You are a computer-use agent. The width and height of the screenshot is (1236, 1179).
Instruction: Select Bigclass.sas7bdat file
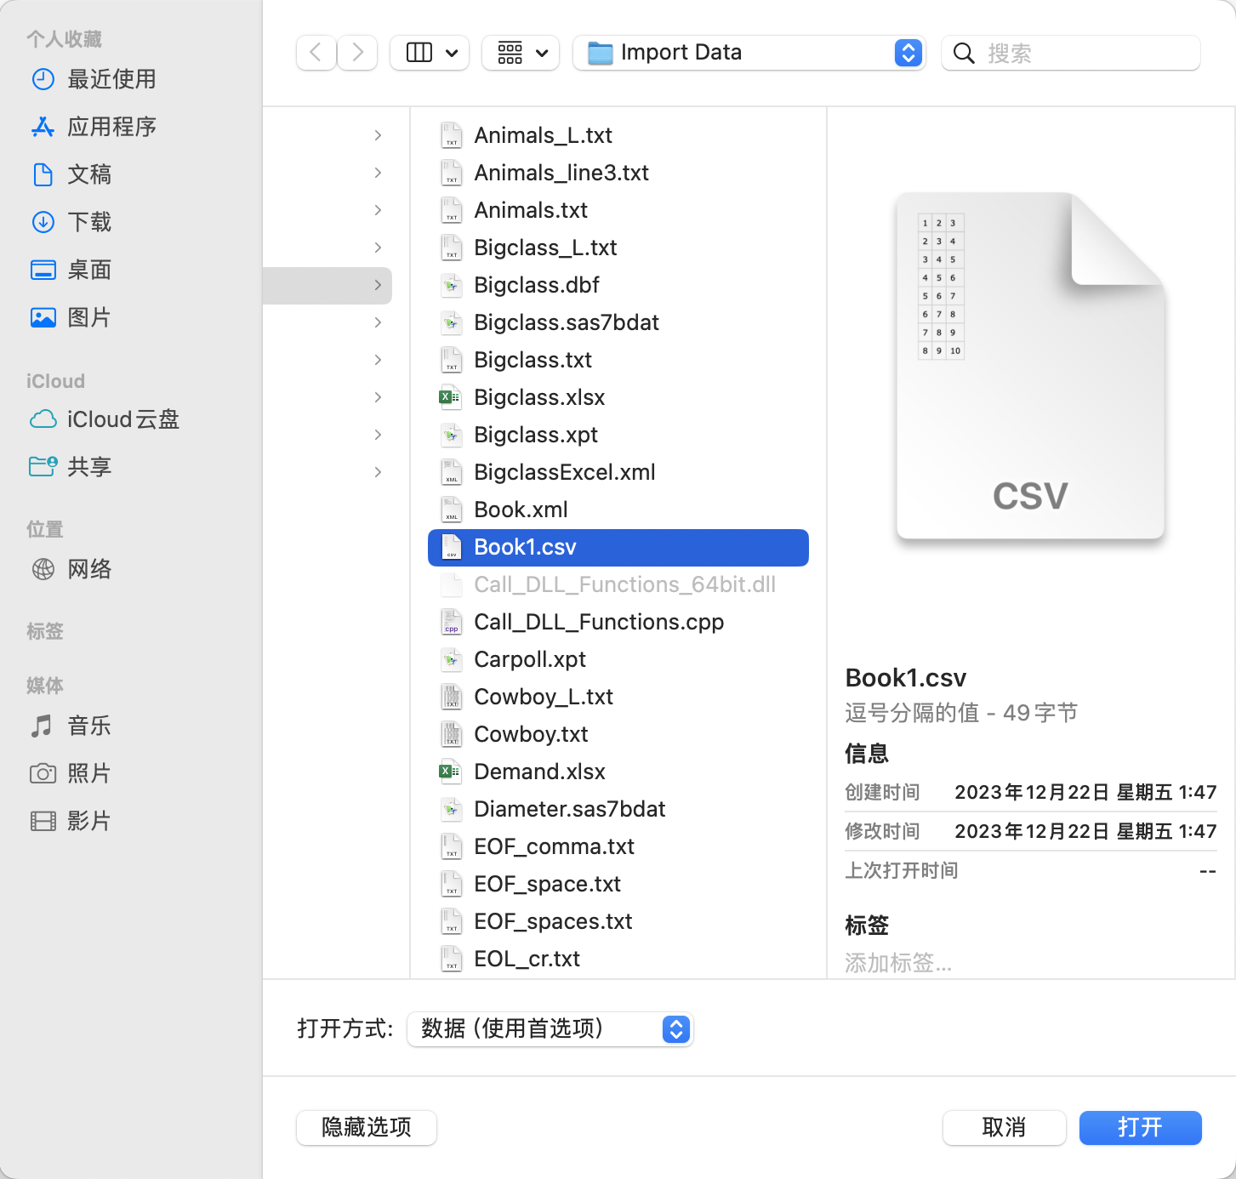[x=618, y=322]
